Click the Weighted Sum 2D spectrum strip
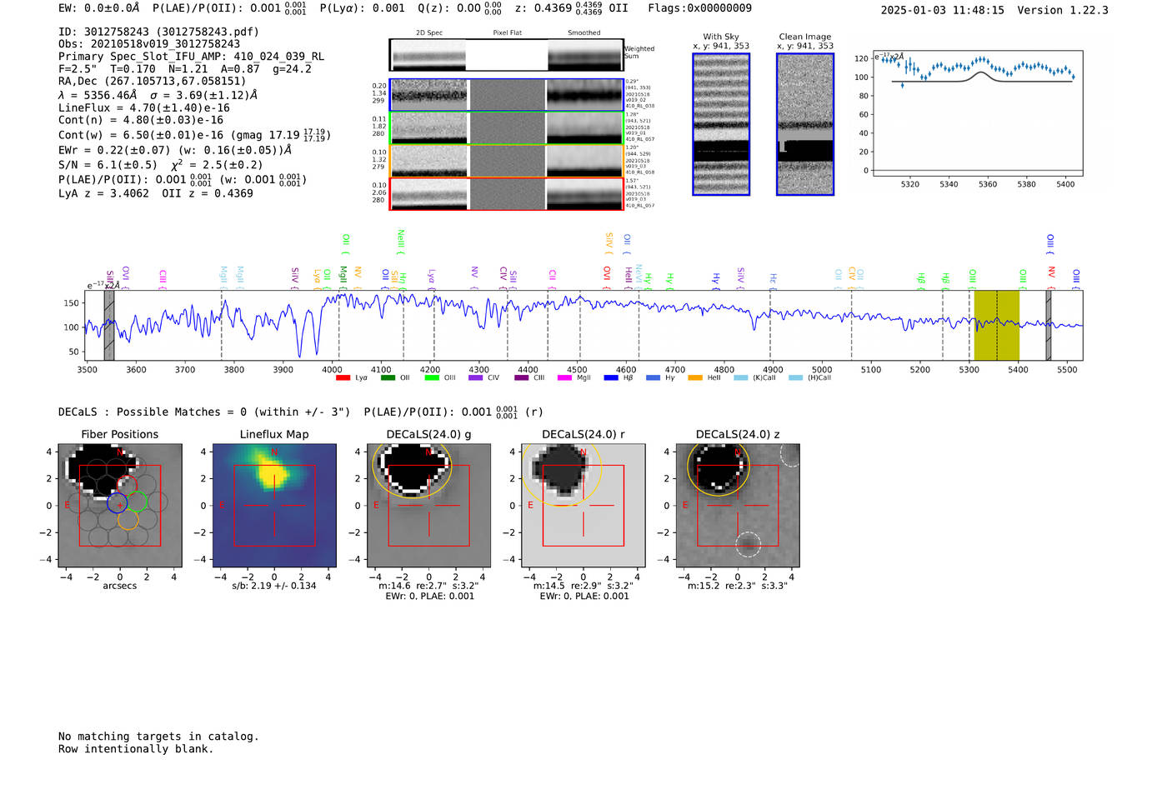The height and width of the screenshot is (794, 1167). pyautogui.click(x=506, y=55)
